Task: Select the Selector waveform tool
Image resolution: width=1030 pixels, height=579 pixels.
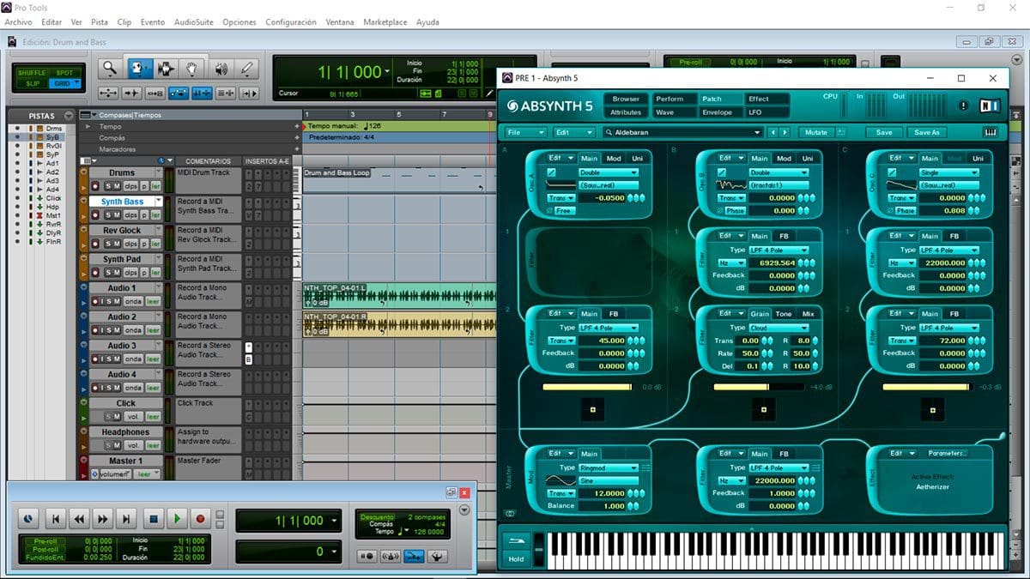Action: 165,69
